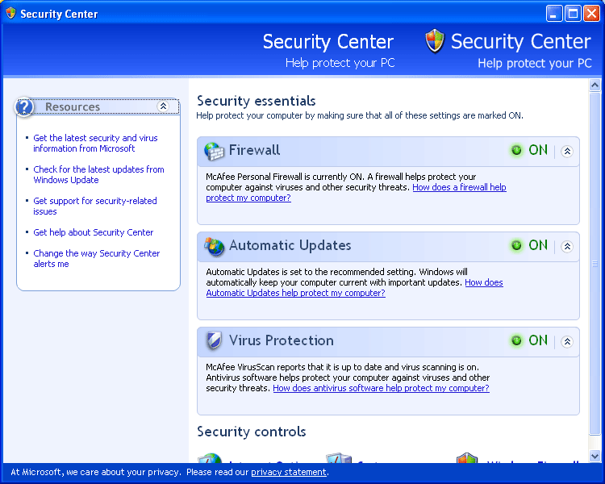Click 'How does antivirus software help protect my computer?'
Screen dimensions: 605x484
click(x=381, y=388)
